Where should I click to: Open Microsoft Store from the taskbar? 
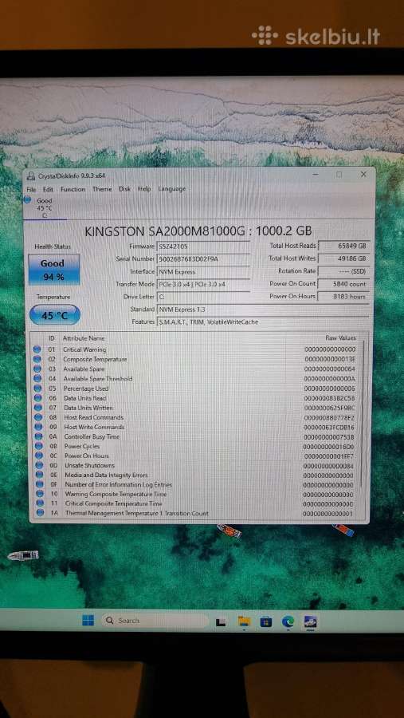pyautogui.click(x=266, y=621)
